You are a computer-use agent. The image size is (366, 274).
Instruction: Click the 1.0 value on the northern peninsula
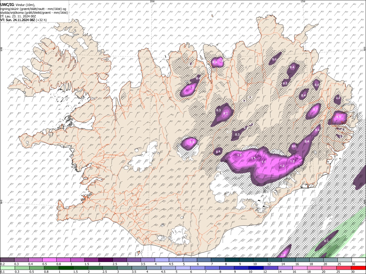[x=221, y=61]
